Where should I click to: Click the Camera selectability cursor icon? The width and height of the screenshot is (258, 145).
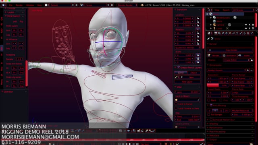(250, 25)
